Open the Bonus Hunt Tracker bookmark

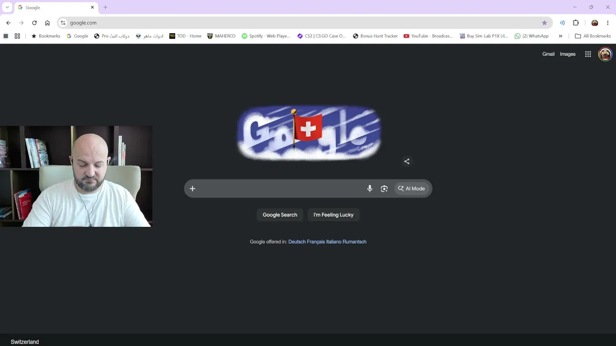point(375,36)
